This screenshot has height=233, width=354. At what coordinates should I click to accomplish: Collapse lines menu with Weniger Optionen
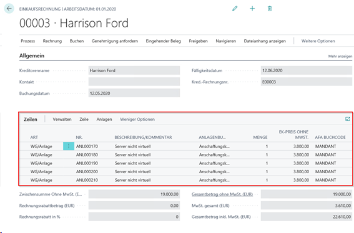(137, 119)
